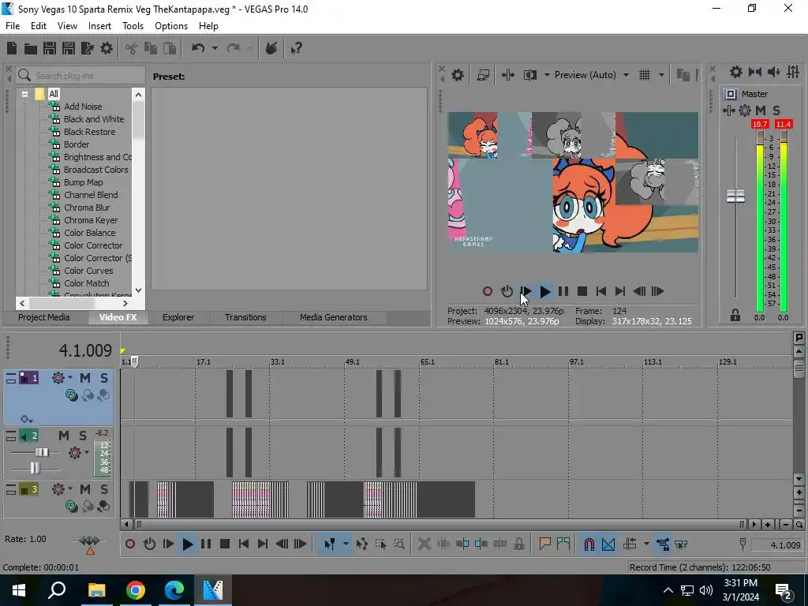808x606 pixels.
Task: Open the Tools menu
Action: point(133,26)
